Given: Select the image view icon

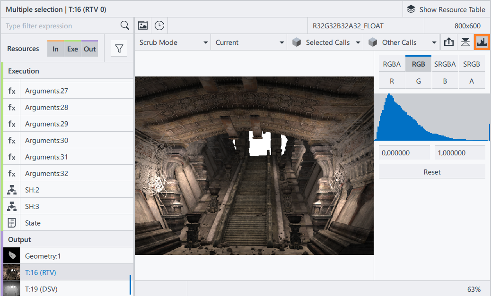Looking at the screenshot, I should [x=143, y=25].
